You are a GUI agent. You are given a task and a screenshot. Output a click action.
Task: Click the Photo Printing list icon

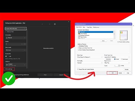coord(79,34)
